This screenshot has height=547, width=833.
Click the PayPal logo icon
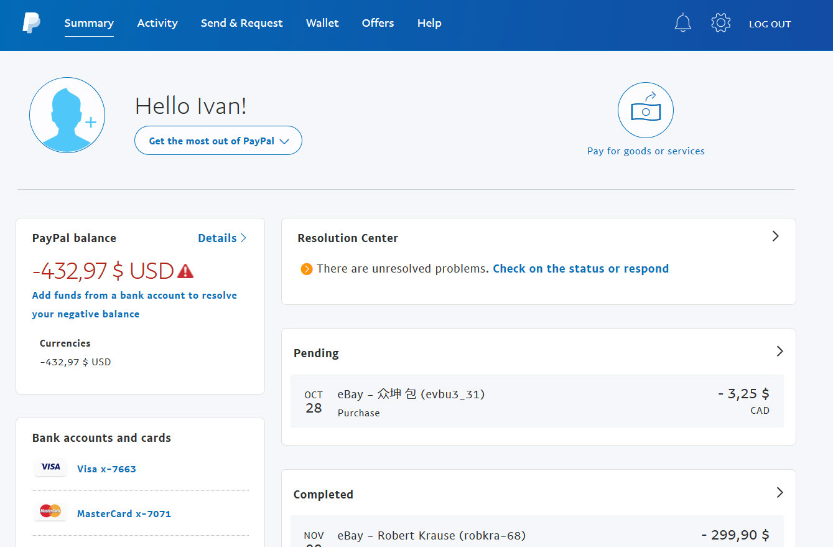tap(31, 23)
